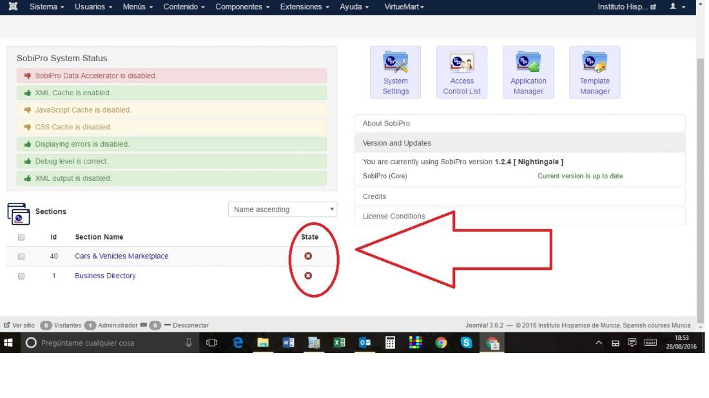The image size is (709, 398).
Task: Select all sections checkbox in header
Action: point(21,237)
